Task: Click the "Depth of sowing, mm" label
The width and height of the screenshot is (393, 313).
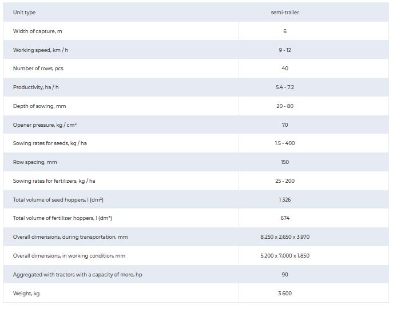Action: (x=40, y=106)
